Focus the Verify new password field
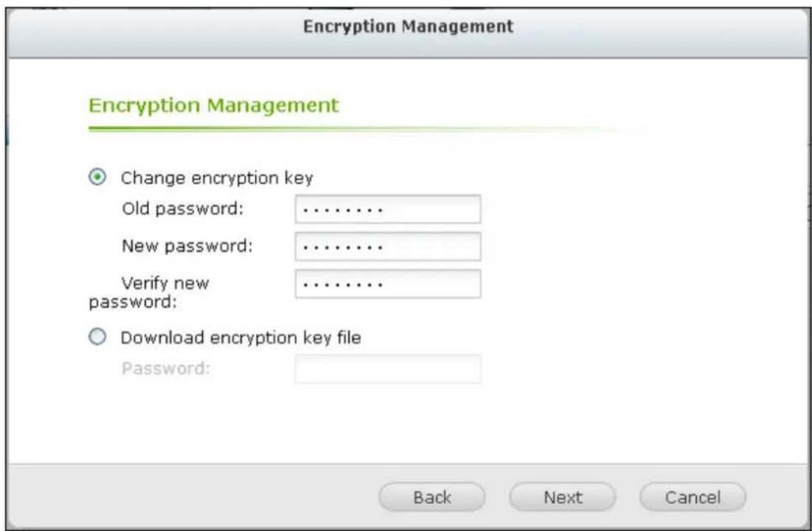This screenshot has height=531, width=812. (x=387, y=284)
